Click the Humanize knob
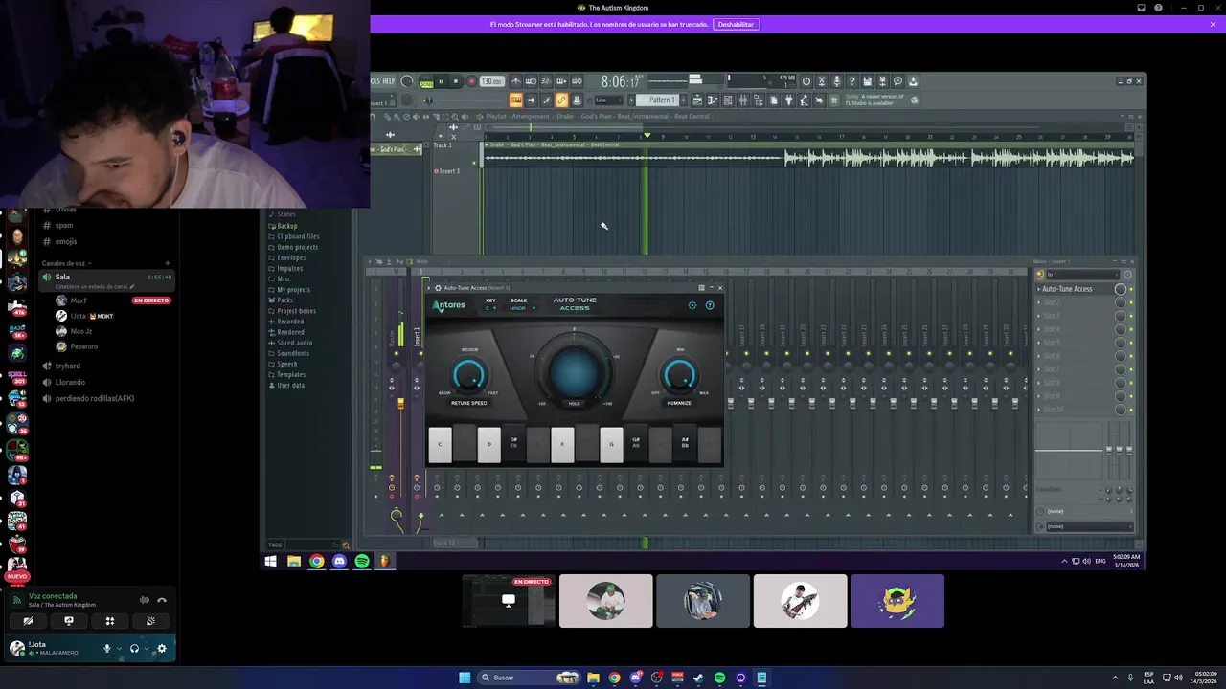Viewport: 1226px width, 689px height. point(679,376)
